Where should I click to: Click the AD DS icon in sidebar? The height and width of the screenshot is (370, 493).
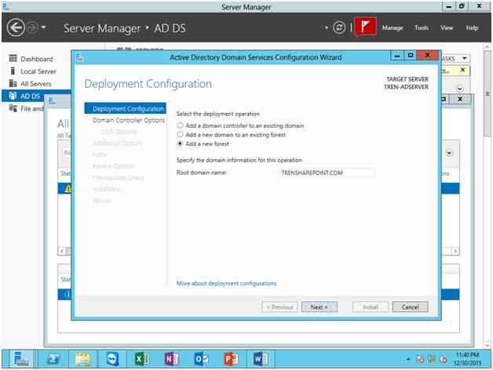coord(13,96)
